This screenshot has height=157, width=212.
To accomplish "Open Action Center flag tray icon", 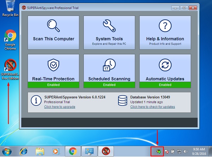I will [166, 151].
